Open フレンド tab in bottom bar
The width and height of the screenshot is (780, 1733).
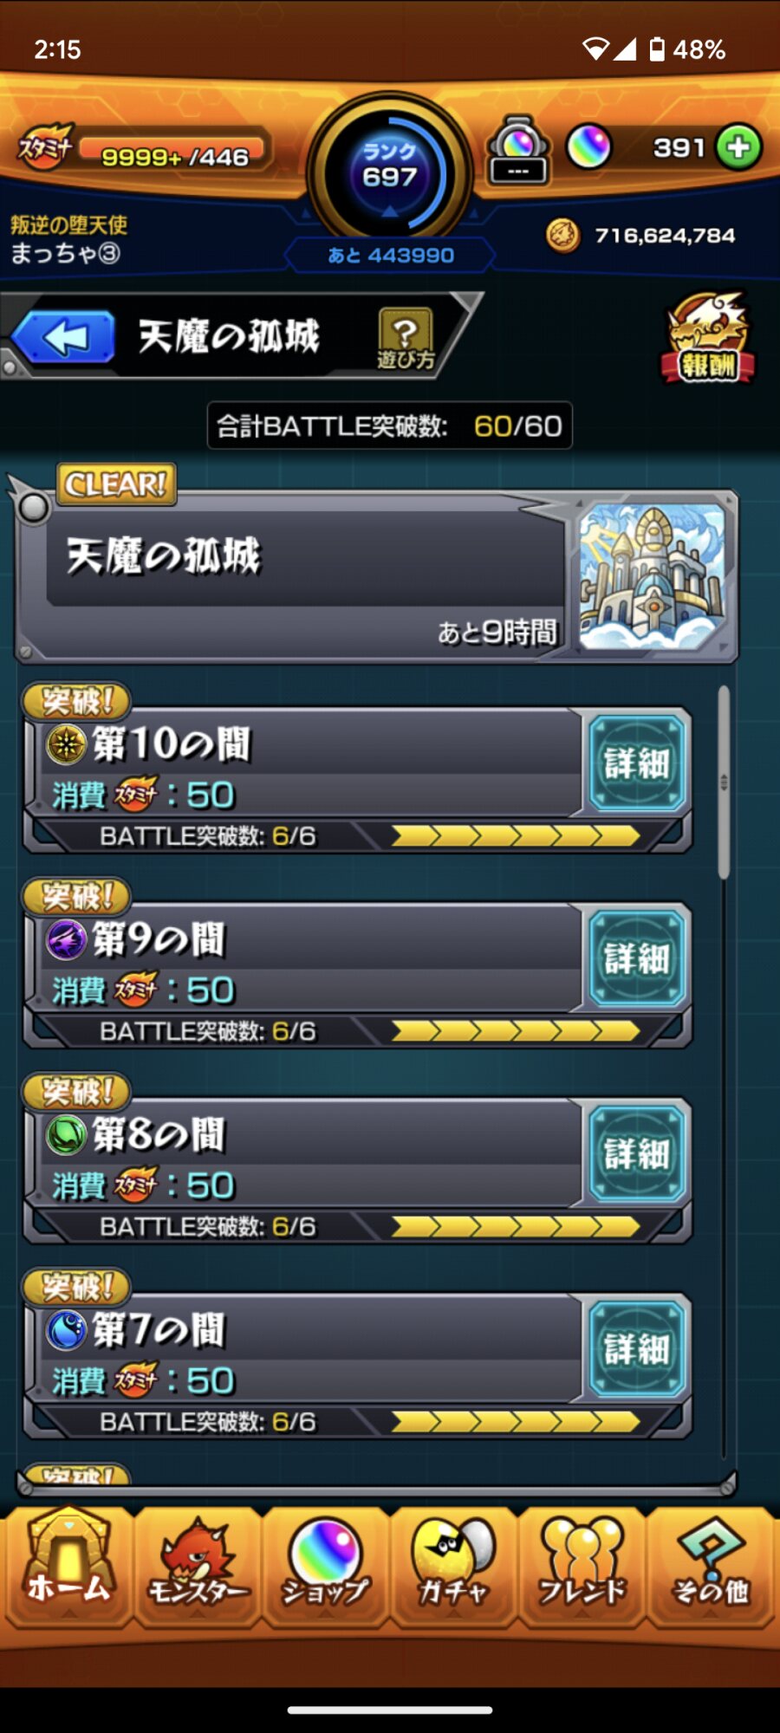click(582, 1568)
